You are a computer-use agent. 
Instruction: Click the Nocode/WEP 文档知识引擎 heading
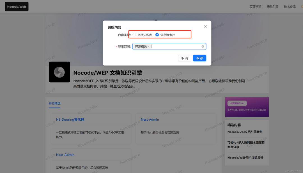point(108,73)
